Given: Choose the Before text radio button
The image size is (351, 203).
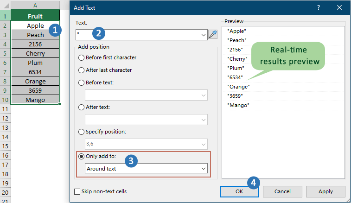Looking at the screenshot, I should click(x=82, y=82).
